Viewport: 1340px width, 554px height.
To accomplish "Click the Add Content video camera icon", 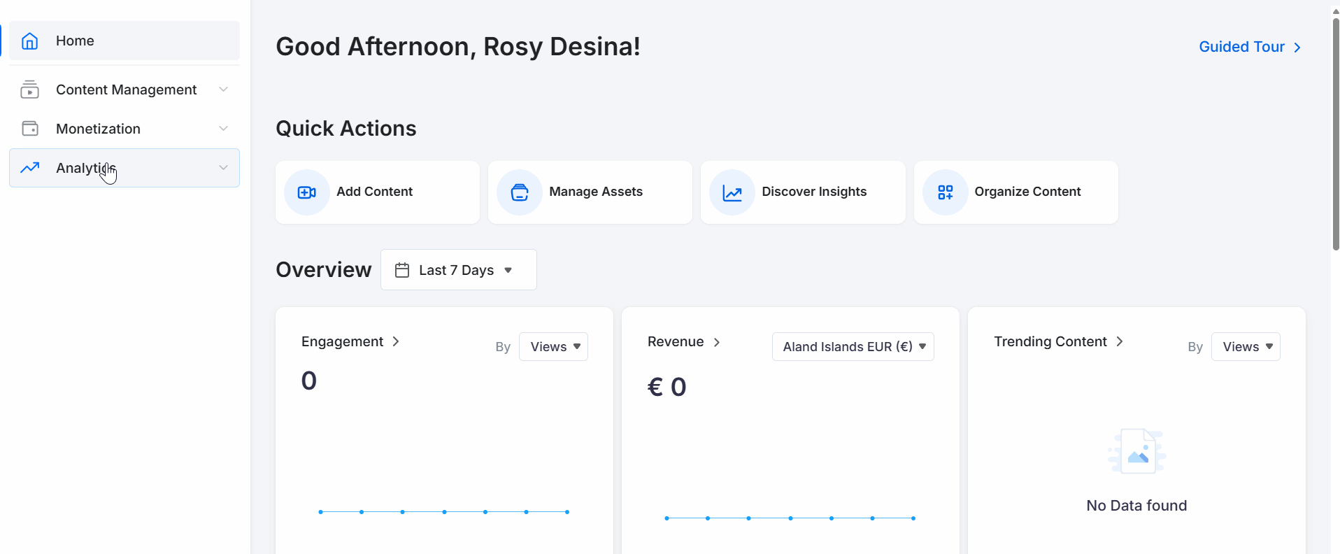I will click(x=306, y=192).
